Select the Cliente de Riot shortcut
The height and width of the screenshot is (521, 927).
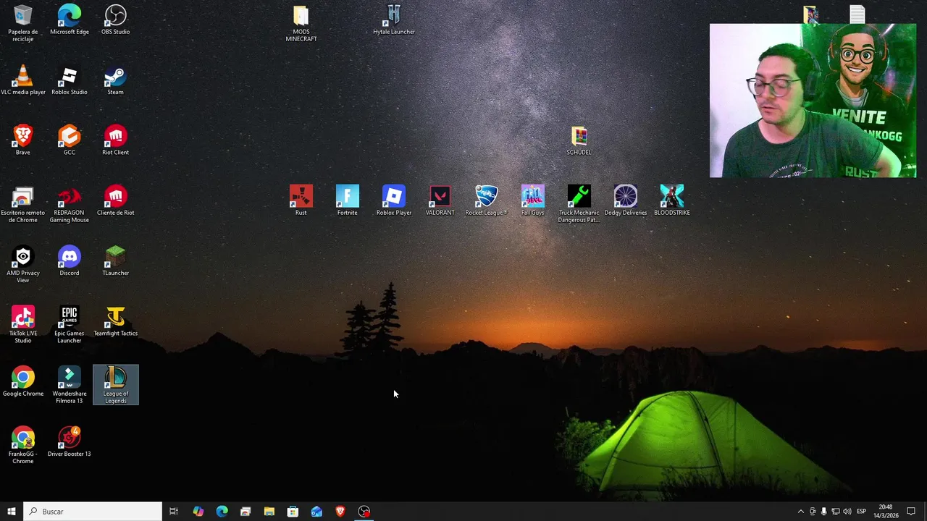click(x=116, y=200)
